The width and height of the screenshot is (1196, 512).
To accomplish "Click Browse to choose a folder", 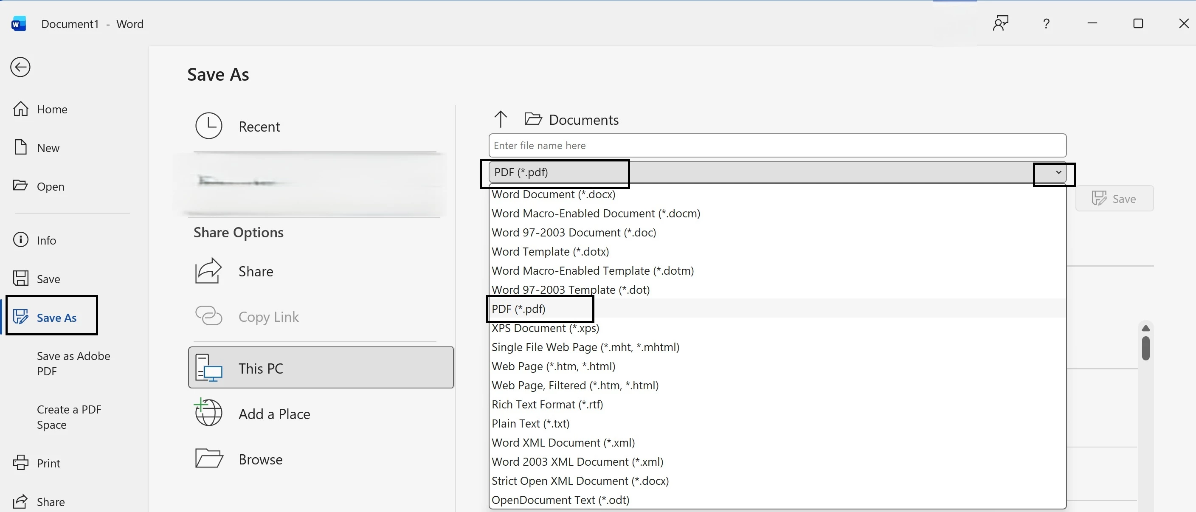I will pyautogui.click(x=260, y=459).
